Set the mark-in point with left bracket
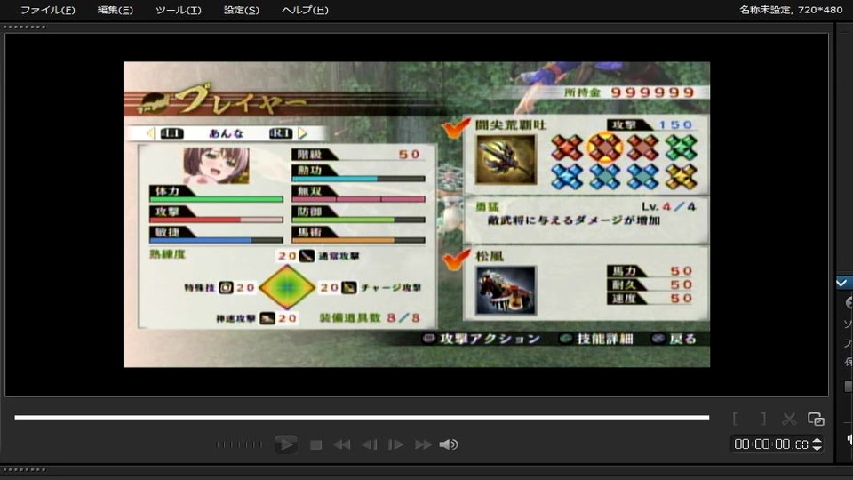Image resolution: width=853 pixels, height=480 pixels. 736,419
